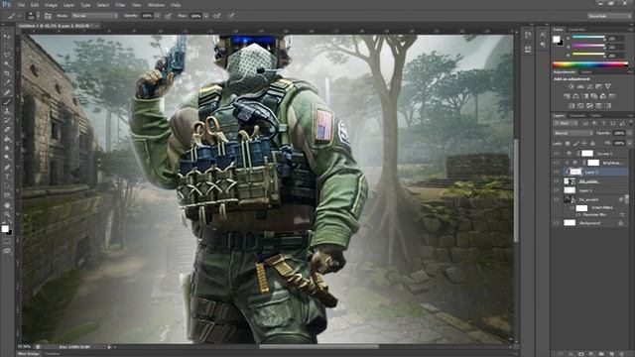Screen dimensions: 635x357
Task: Toggle the Brush panel icon in options bar
Action: coord(49,16)
